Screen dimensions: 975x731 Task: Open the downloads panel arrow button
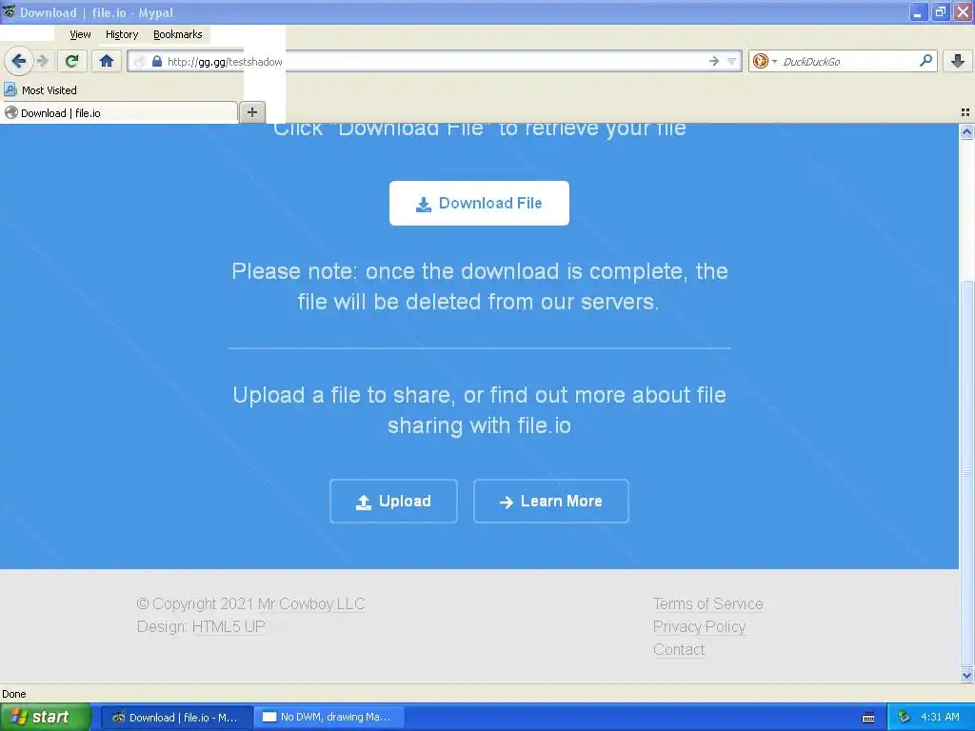(x=958, y=61)
